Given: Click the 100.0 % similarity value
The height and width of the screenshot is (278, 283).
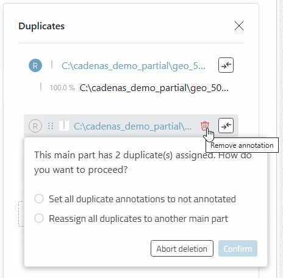Looking at the screenshot, I should coord(62,88).
